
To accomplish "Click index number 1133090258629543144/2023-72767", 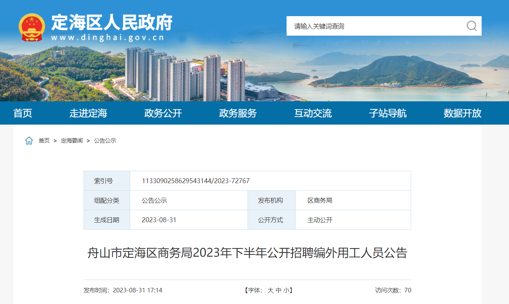I will click(196, 181).
